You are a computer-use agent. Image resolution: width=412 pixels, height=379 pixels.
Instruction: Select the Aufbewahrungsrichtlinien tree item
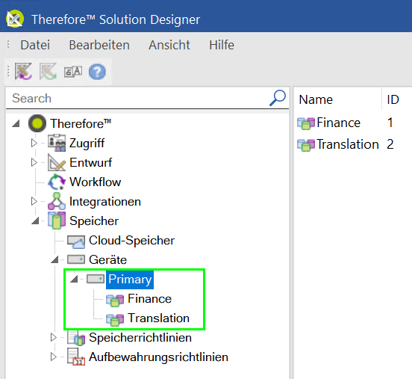pyautogui.click(x=158, y=357)
